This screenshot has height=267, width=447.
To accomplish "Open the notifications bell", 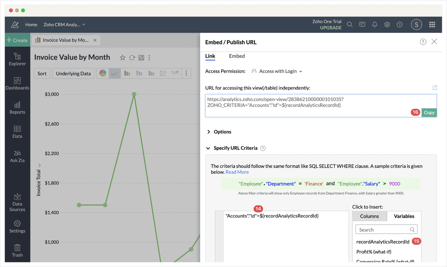I will click(x=375, y=25).
